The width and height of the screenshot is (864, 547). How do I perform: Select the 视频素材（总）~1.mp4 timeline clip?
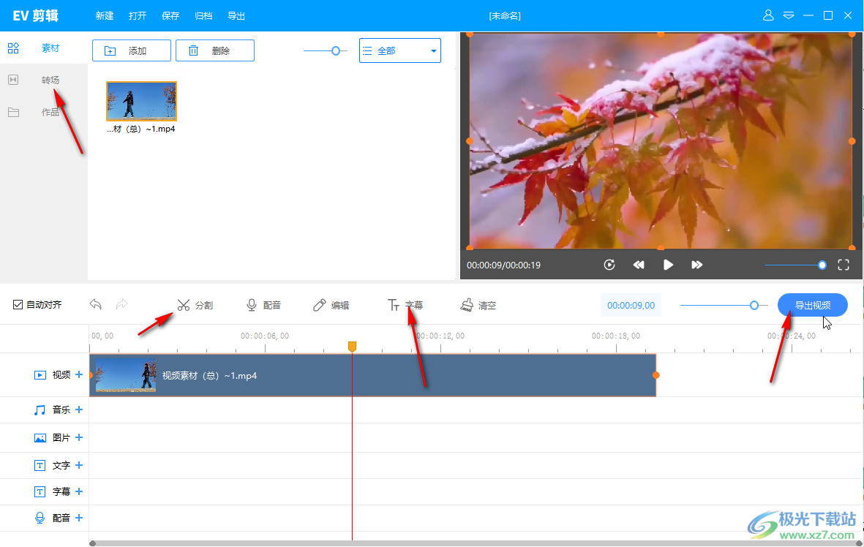tap(373, 375)
